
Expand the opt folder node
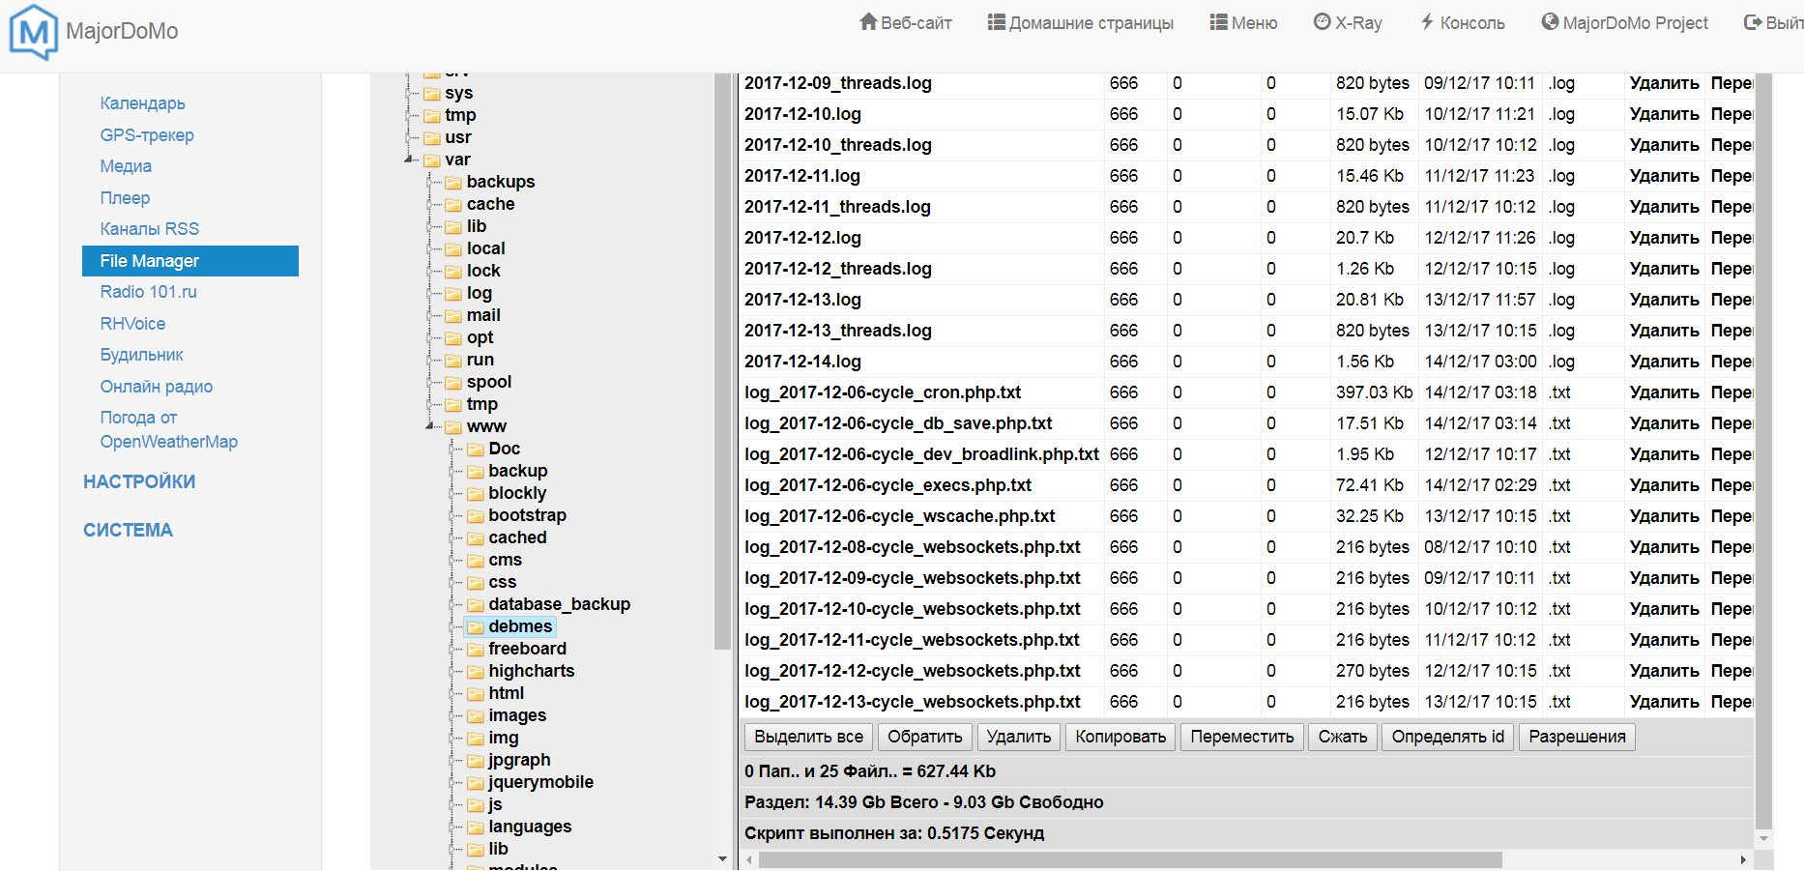[x=430, y=338]
